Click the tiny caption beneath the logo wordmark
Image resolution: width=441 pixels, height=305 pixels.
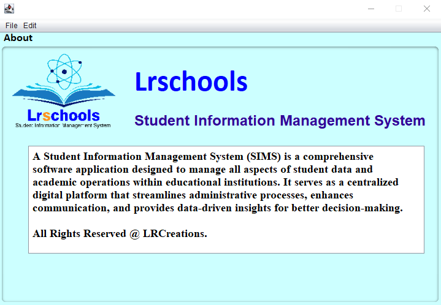point(63,126)
